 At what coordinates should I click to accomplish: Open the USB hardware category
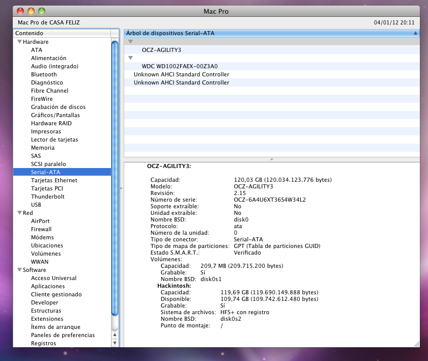click(x=36, y=205)
